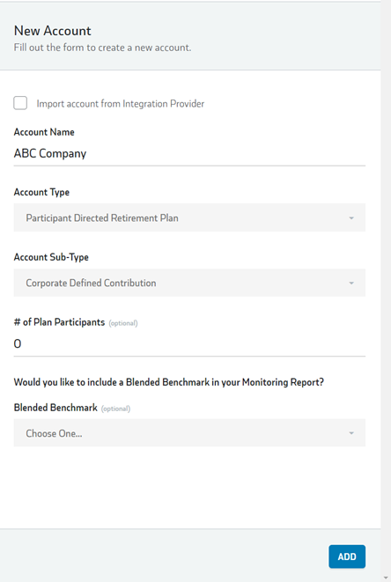Click the 'Account Name' field label
The image size is (391, 582).
pos(44,132)
